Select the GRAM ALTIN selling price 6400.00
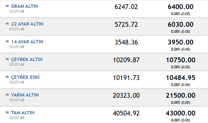 (180, 7)
